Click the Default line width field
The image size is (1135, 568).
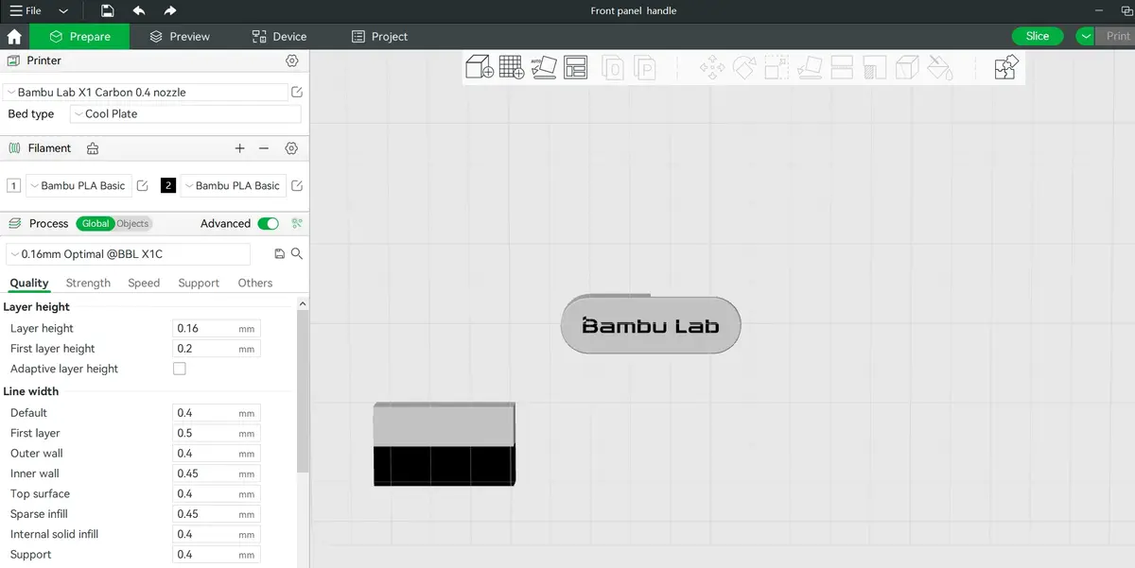(217, 413)
